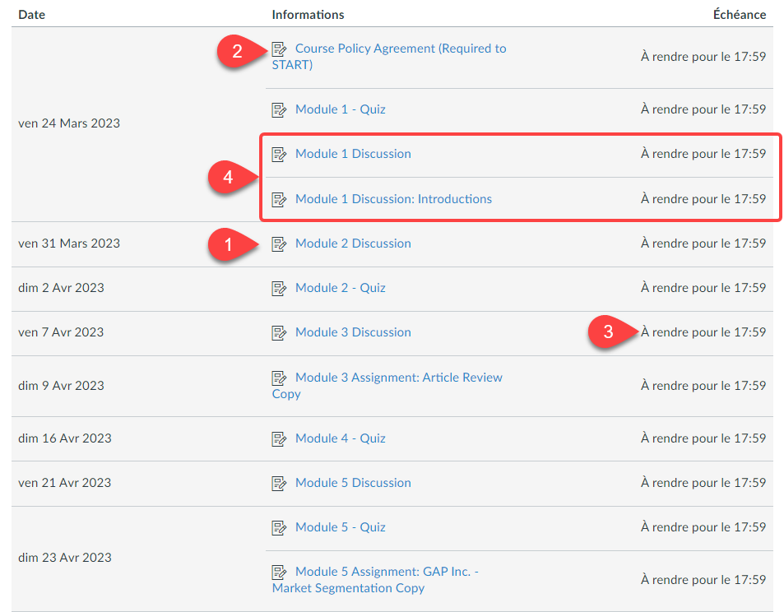Open the Module 2 Discussion link
Image resolution: width=784 pixels, height=612 pixels.
click(x=353, y=243)
